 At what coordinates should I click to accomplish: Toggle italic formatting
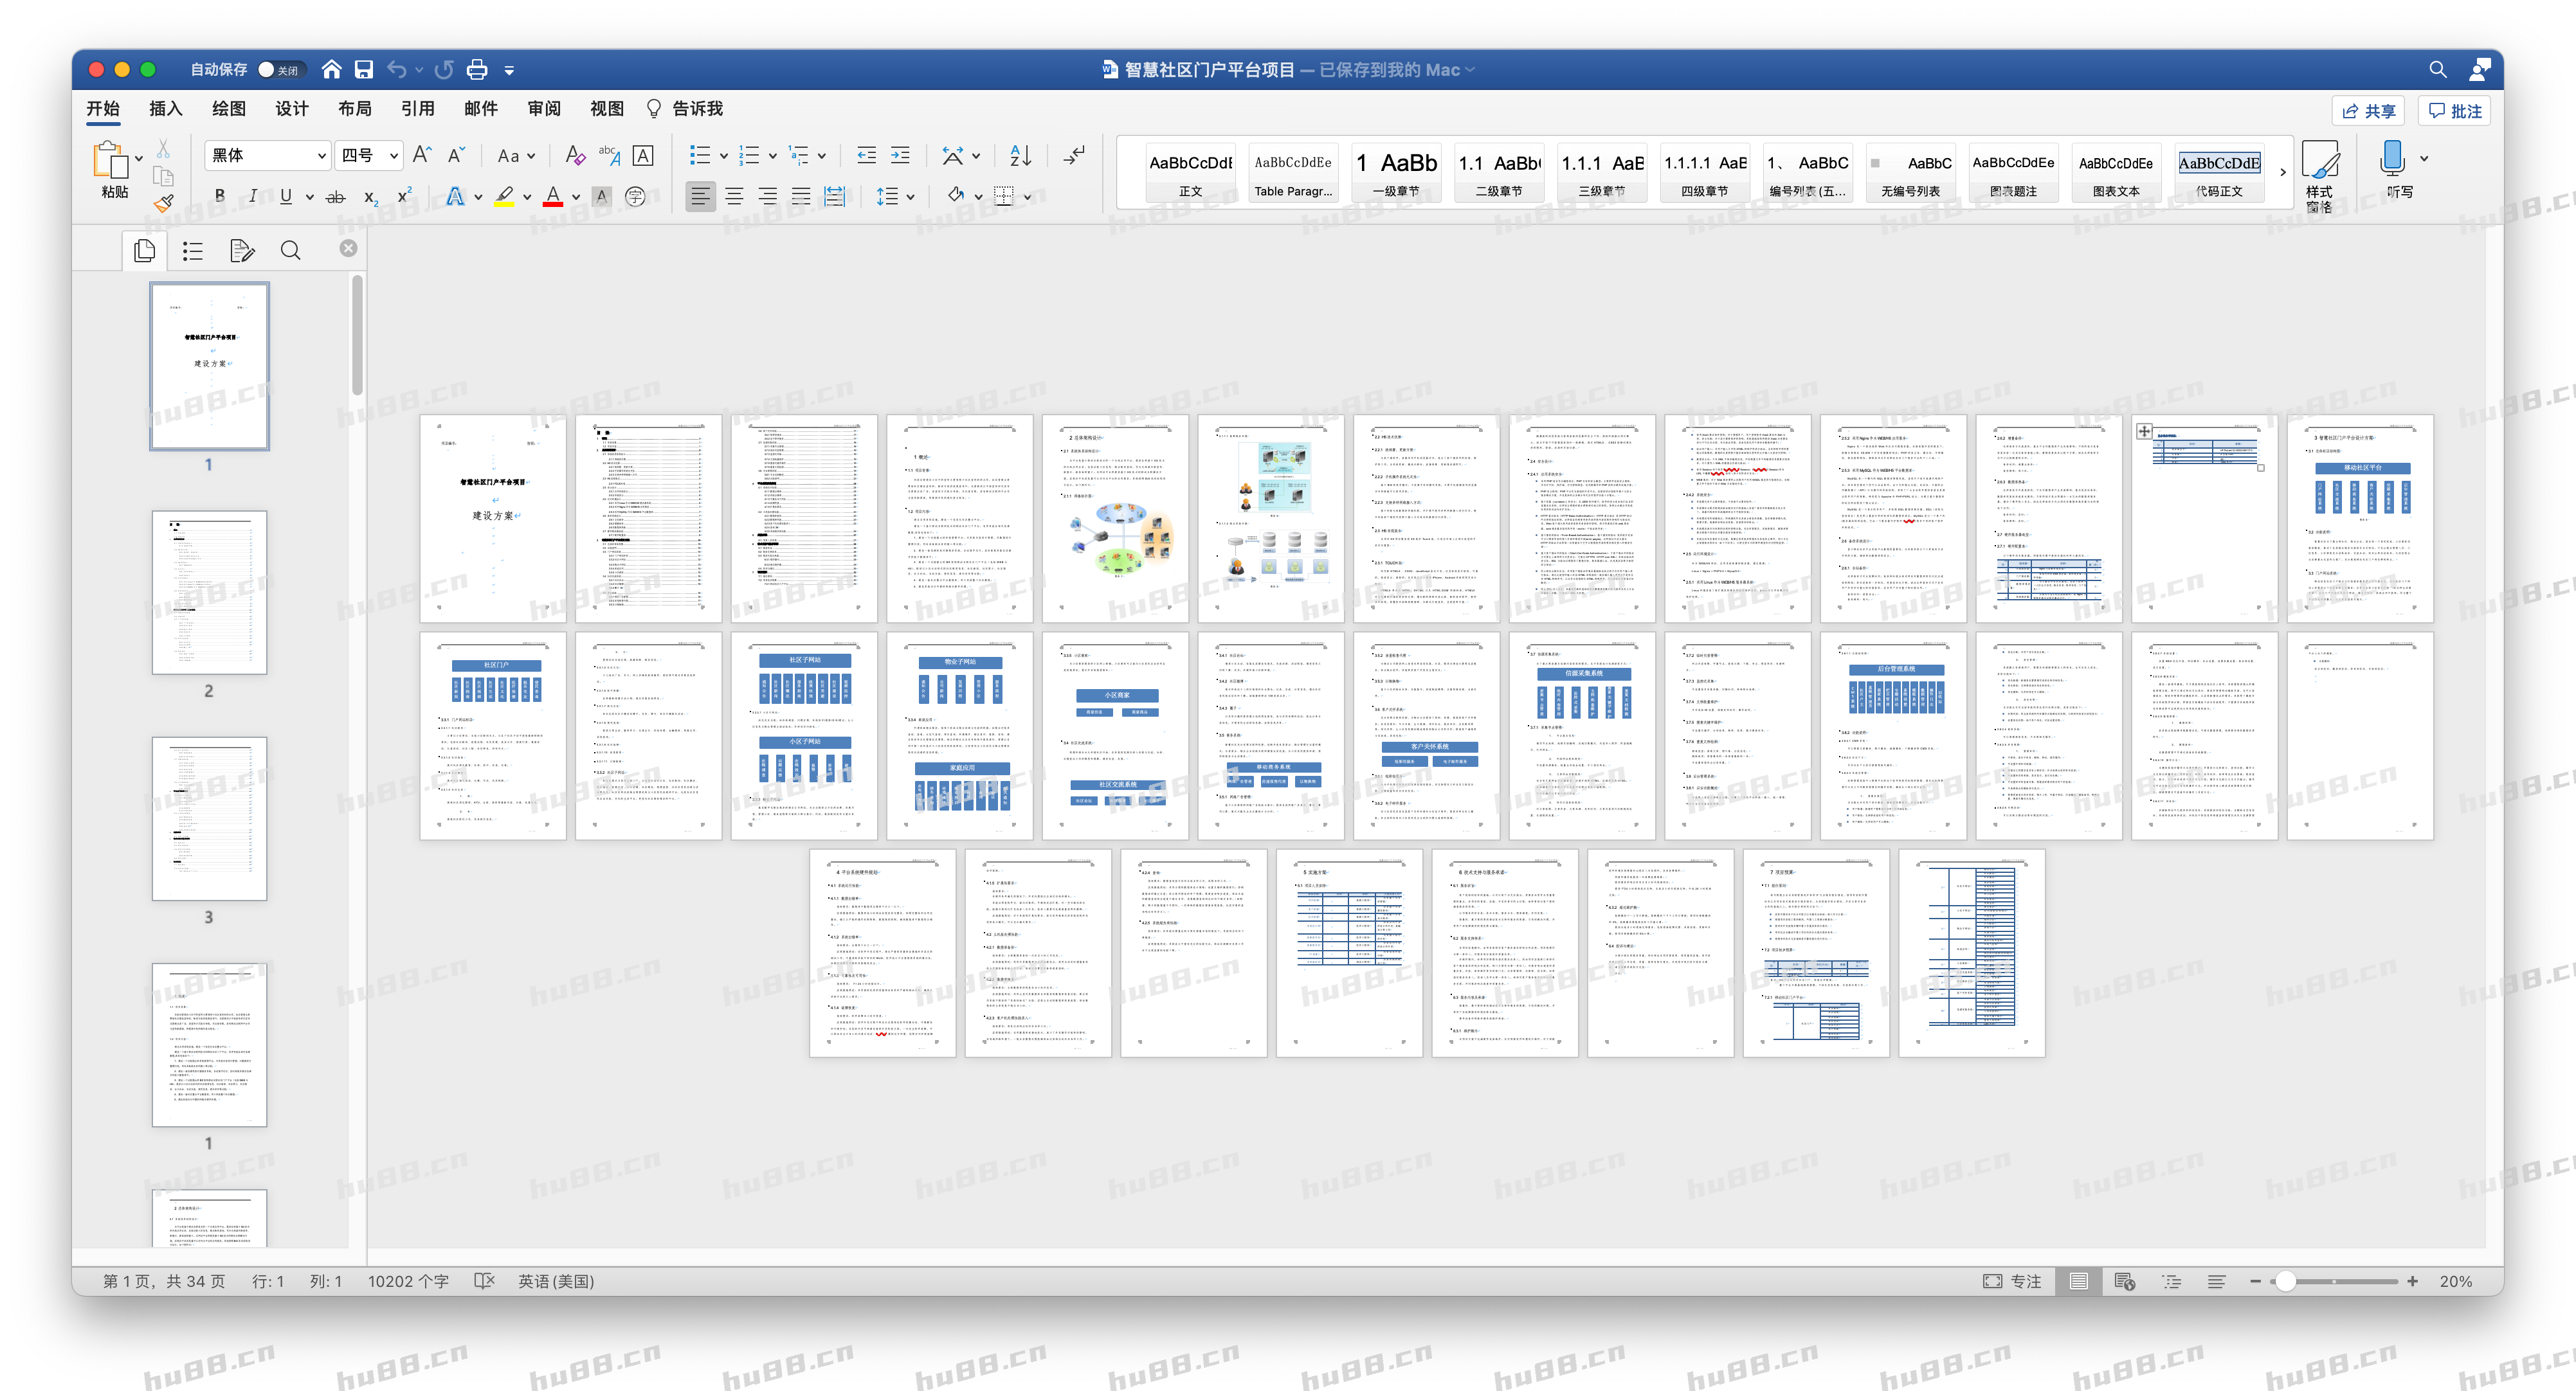(253, 196)
